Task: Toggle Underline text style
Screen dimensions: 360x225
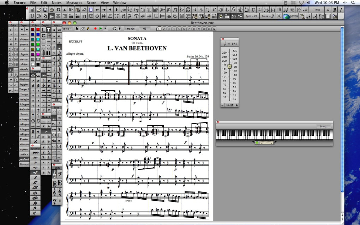Action: [x=32, y=16]
